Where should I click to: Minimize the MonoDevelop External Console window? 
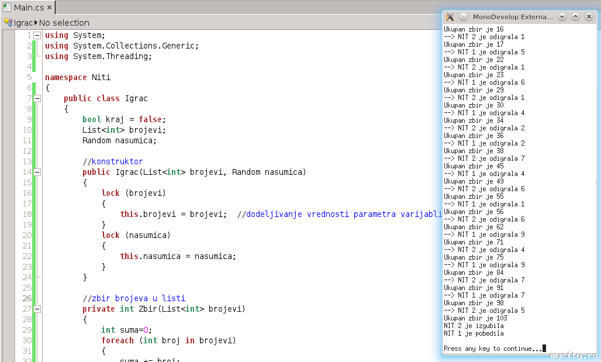click(x=562, y=17)
